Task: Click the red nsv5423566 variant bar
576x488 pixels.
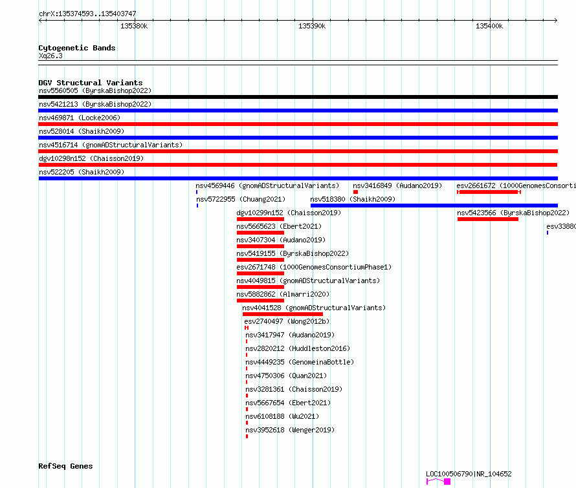Action: [x=488, y=219]
